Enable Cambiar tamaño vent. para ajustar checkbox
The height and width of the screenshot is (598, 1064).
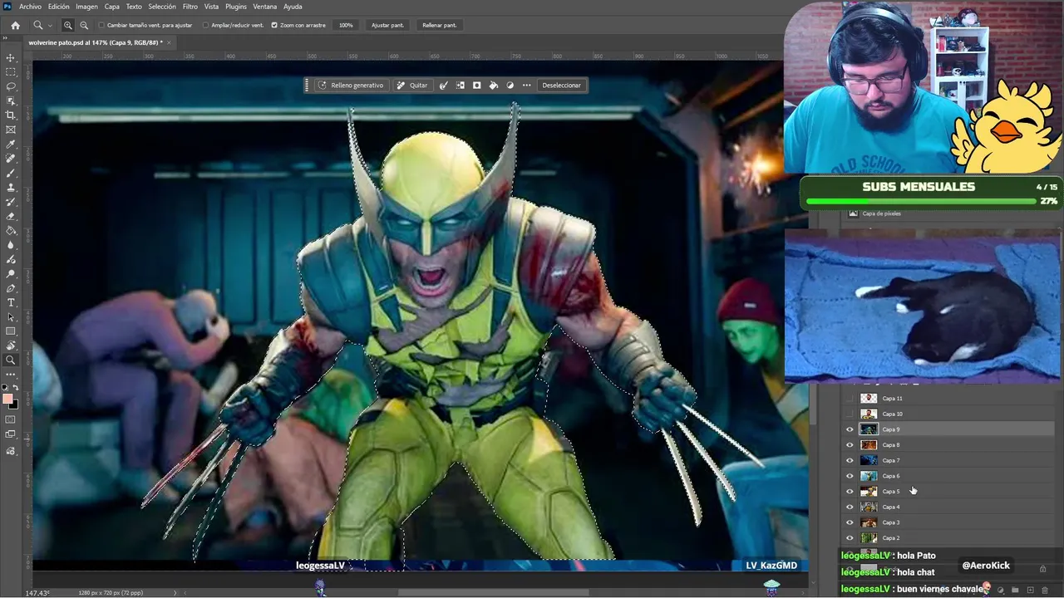pyautogui.click(x=102, y=25)
